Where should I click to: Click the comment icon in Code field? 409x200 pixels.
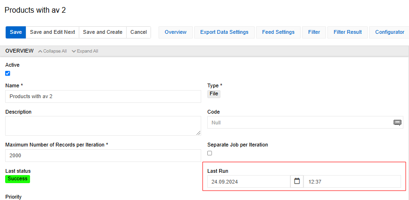point(397,123)
